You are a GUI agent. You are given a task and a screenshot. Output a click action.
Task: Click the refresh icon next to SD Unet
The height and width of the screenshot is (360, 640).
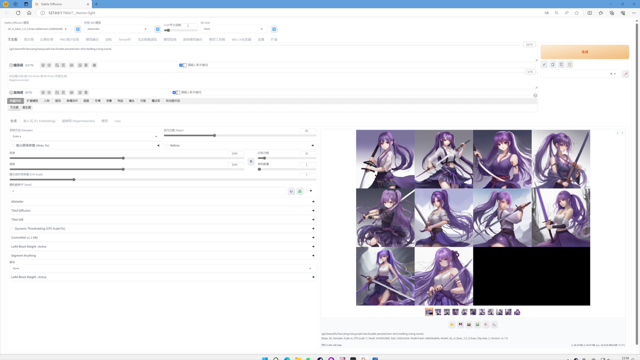coord(274,29)
